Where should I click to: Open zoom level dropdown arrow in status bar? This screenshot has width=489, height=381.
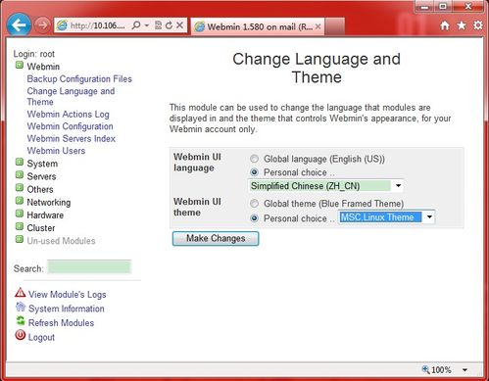pos(465,370)
